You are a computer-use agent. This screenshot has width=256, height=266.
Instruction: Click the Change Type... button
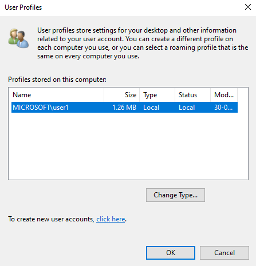tap(175, 195)
